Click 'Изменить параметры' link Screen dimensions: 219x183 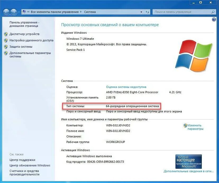pos(195,127)
